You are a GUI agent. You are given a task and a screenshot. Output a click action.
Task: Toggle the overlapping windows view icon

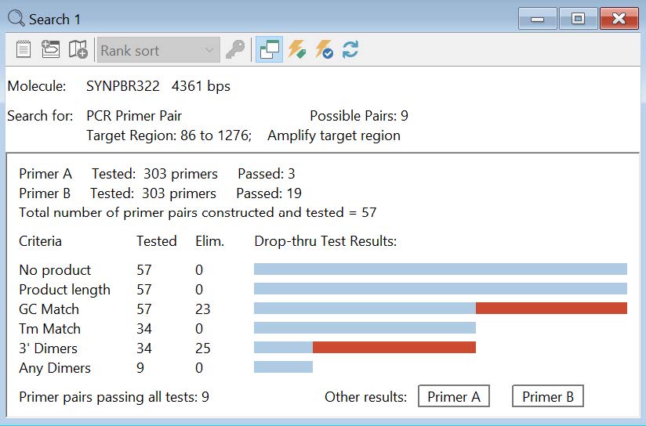269,50
